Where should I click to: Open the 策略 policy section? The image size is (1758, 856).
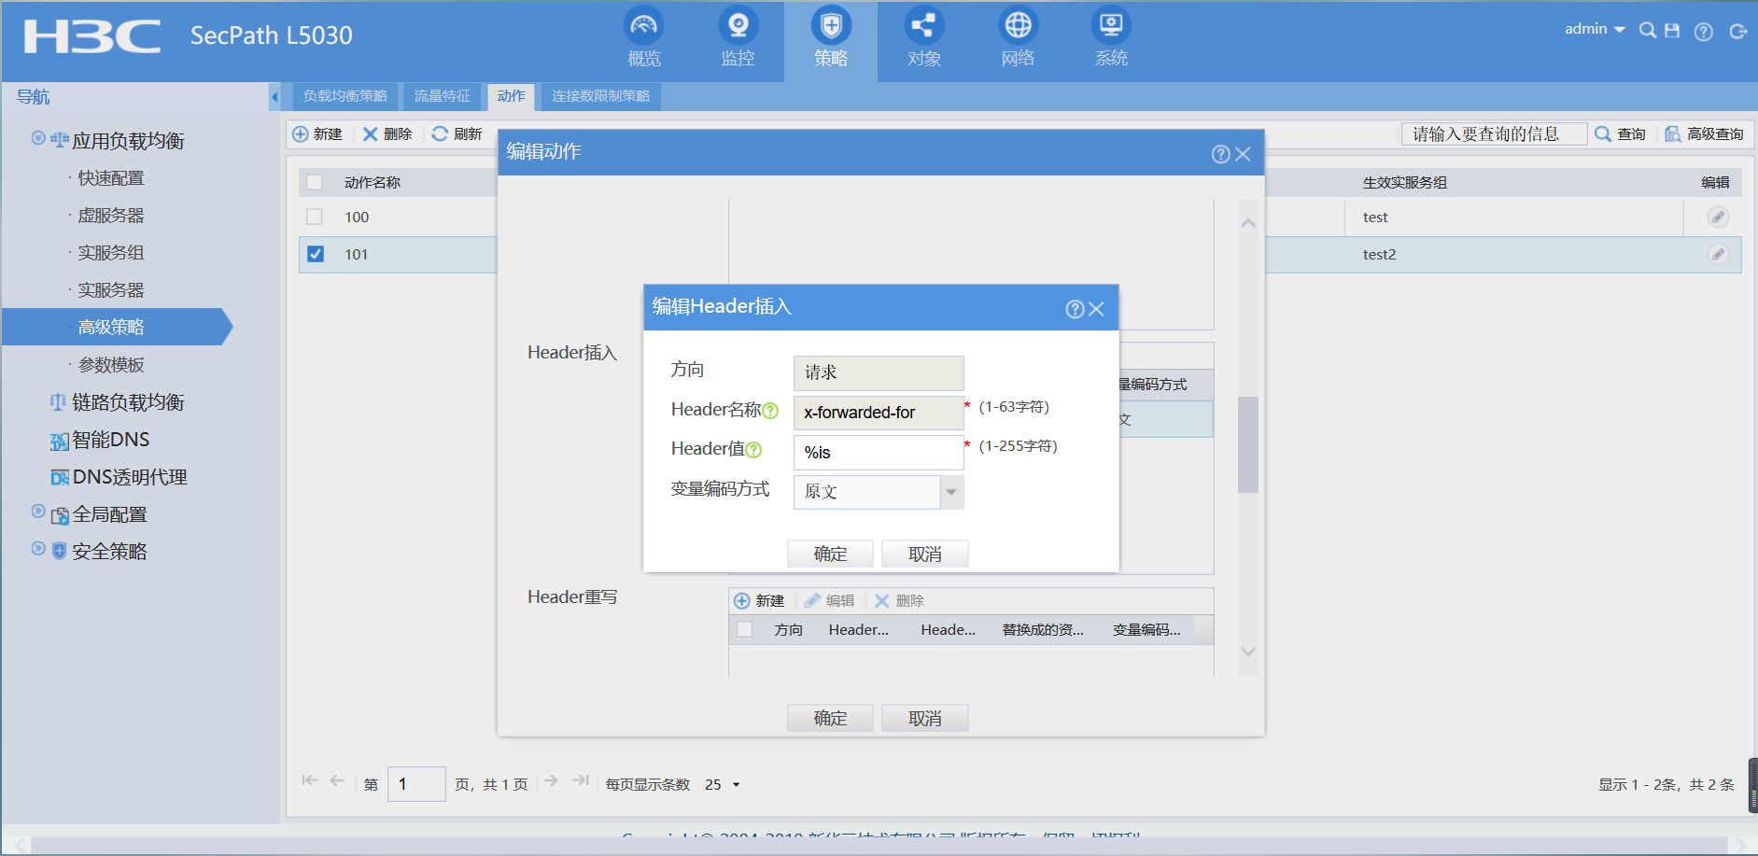tap(831, 38)
